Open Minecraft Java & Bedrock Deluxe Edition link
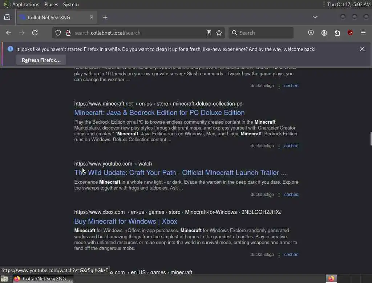This screenshot has width=372, height=283. 159,113
